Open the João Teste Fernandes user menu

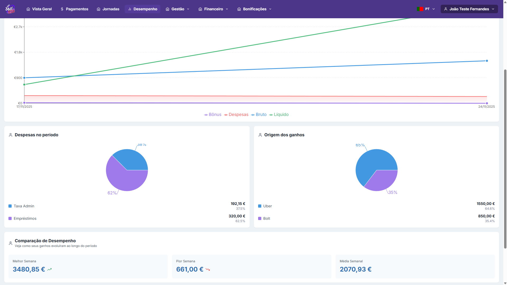coord(469,9)
